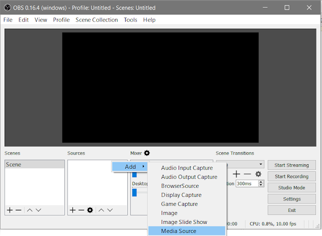The image size is (322, 236).
Task: Open the File menu
Action: point(8,20)
